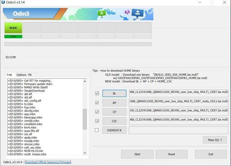231x166 pixels.
Task: Click the AP file path field
Action: pos(179,103)
